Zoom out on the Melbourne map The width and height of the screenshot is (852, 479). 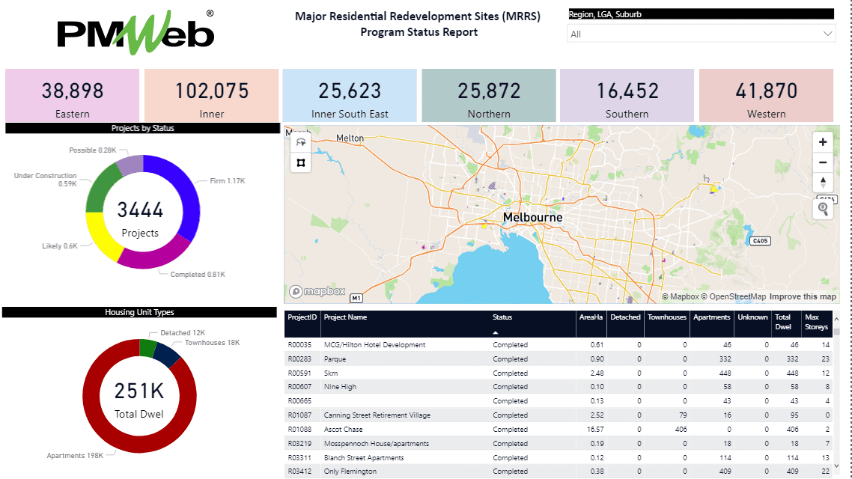tap(823, 162)
